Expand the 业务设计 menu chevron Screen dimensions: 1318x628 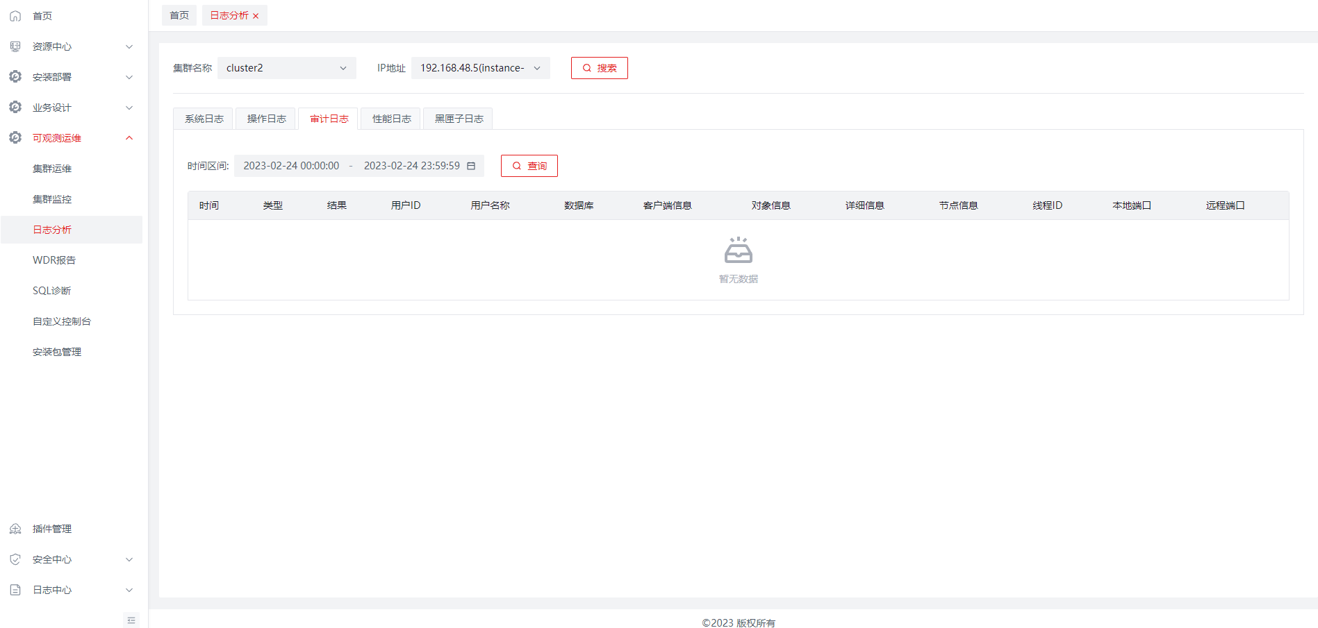pyautogui.click(x=129, y=108)
